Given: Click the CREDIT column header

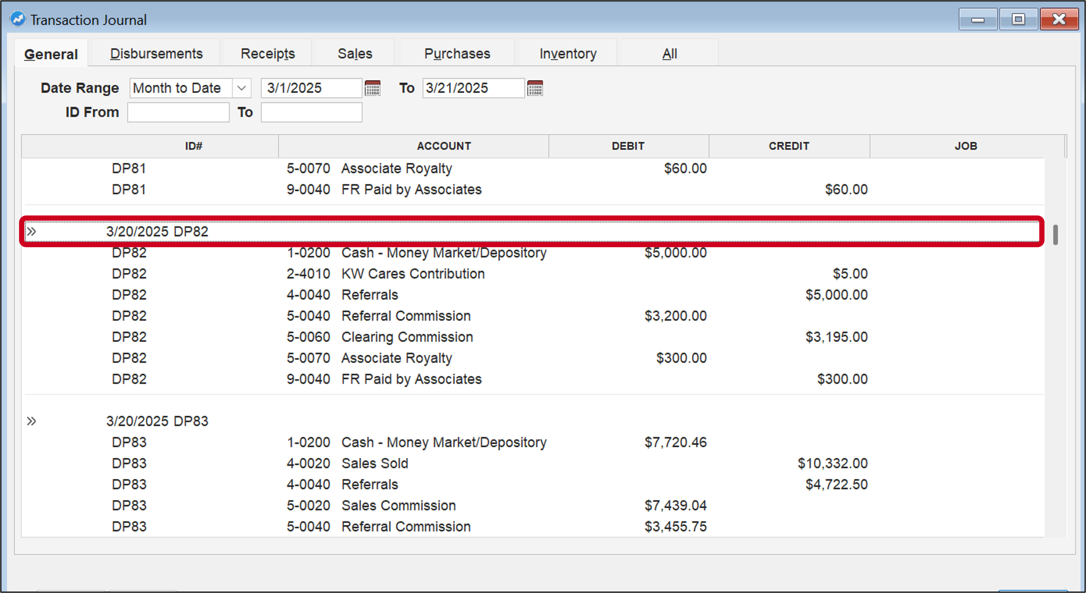Looking at the screenshot, I should (x=789, y=146).
